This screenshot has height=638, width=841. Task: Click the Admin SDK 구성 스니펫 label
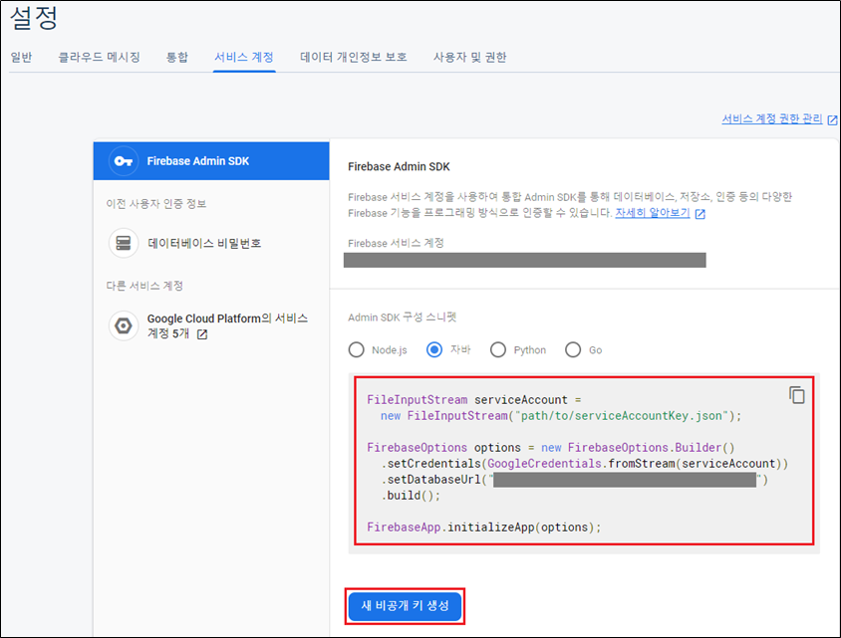[x=402, y=318]
